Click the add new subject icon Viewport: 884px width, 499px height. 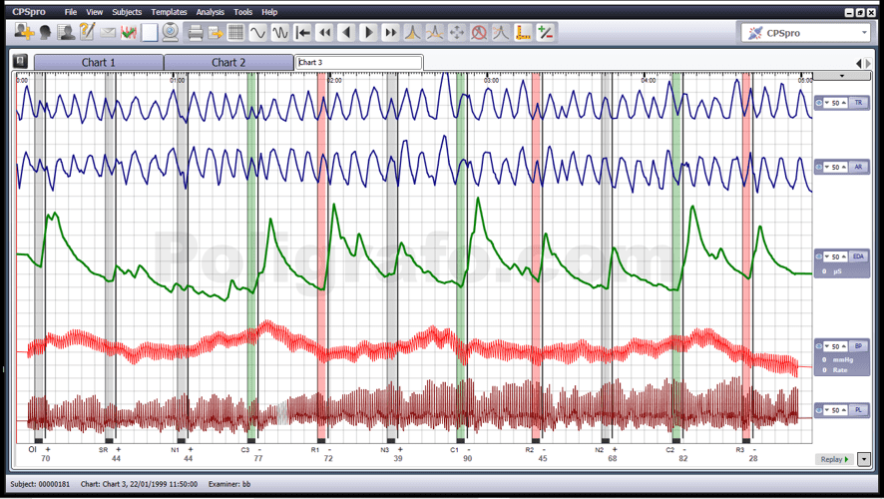tap(24, 33)
